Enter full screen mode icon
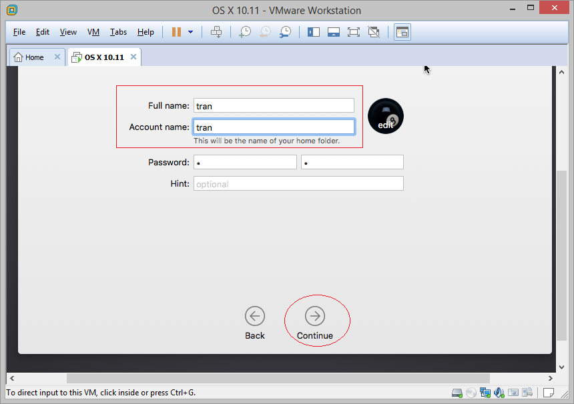This screenshot has width=574, height=404. point(354,32)
